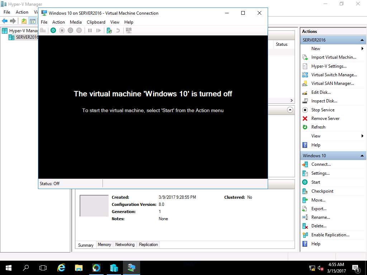Open the Help menu in VM Connection
Viewport: 367px width, 275px height.
pyautogui.click(x=129, y=22)
